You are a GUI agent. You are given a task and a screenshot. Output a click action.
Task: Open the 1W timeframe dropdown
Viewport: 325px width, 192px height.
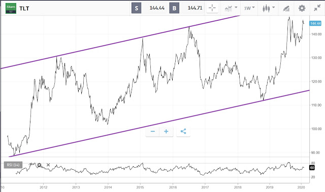(249, 8)
